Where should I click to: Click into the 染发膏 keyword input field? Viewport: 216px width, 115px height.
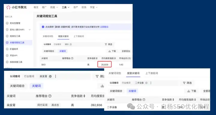[73, 76]
